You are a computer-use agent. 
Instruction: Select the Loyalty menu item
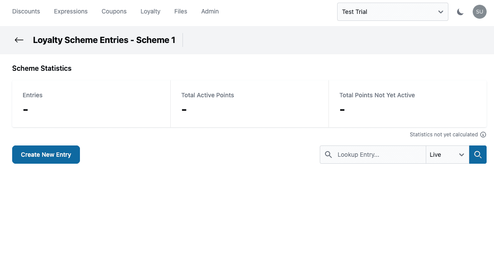click(150, 11)
